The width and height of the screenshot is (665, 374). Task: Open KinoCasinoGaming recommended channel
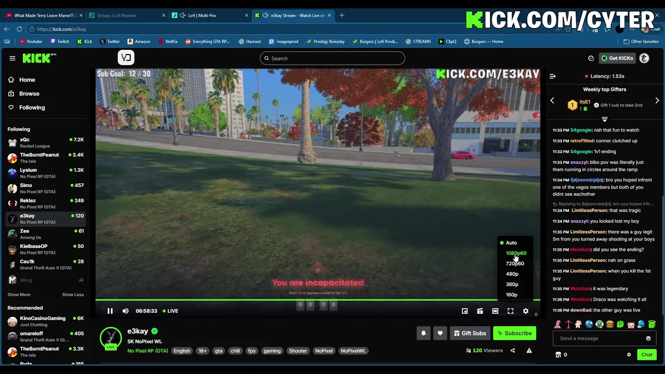46,321
